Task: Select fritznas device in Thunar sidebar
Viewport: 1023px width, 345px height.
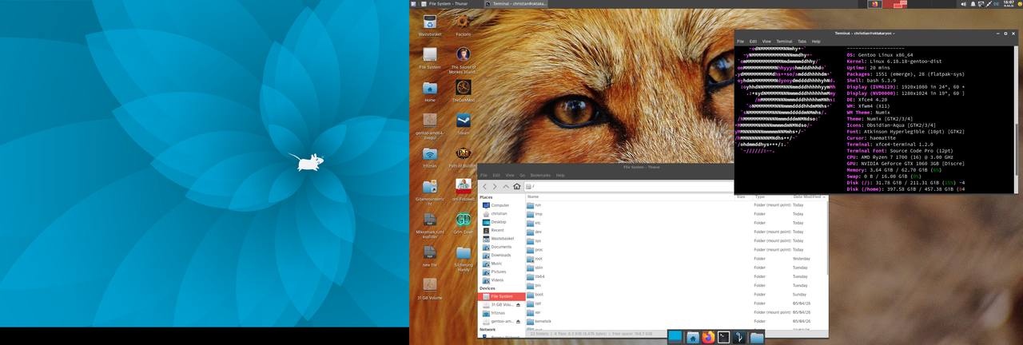Action: [501, 313]
